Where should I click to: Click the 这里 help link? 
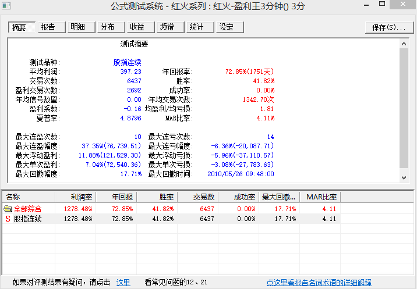click(x=123, y=283)
